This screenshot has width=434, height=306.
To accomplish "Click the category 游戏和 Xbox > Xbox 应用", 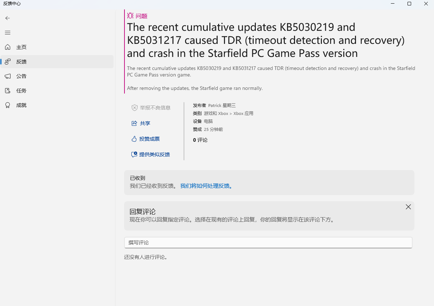I will point(229,113).
